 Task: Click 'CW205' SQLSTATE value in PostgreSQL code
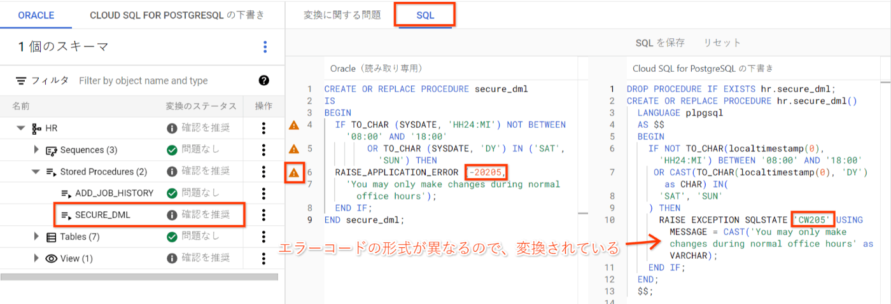(x=812, y=220)
